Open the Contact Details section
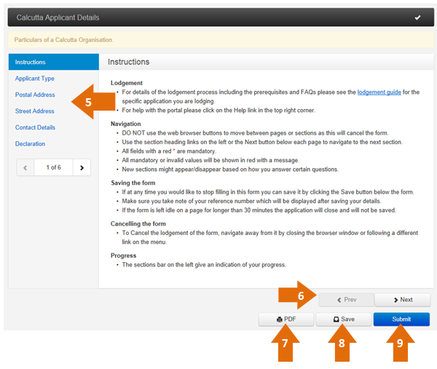The image size is (437, 369). point(35,127)
